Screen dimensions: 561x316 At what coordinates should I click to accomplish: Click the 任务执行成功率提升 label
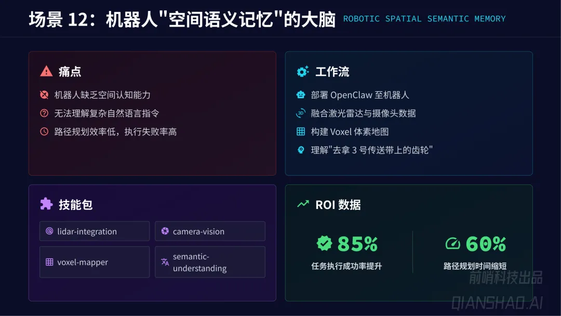346,266
